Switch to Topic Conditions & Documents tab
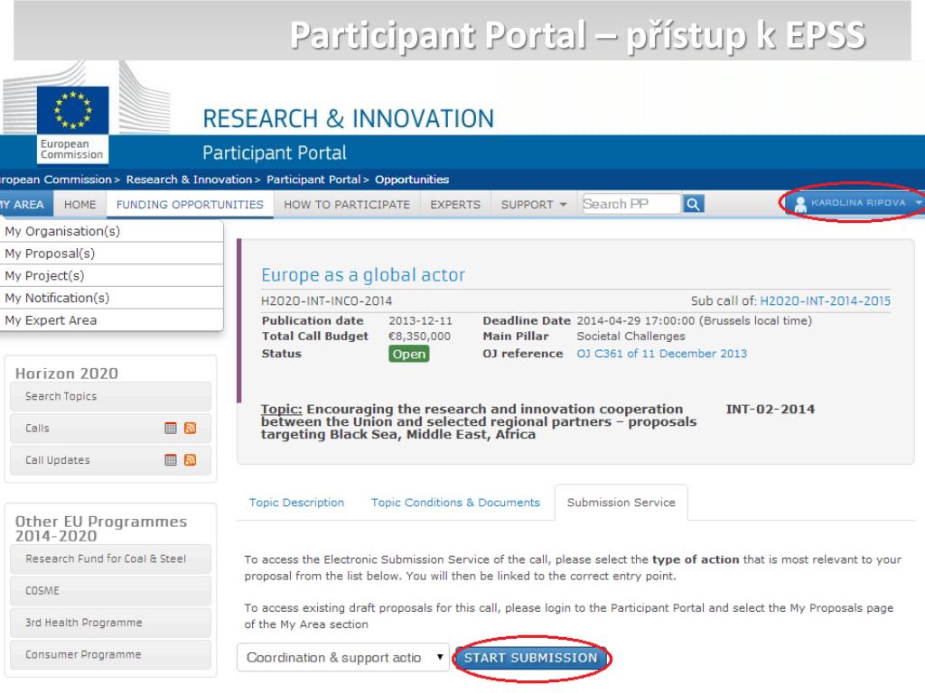The width and height of the screenshot is (925, 693). coord(455,503)
